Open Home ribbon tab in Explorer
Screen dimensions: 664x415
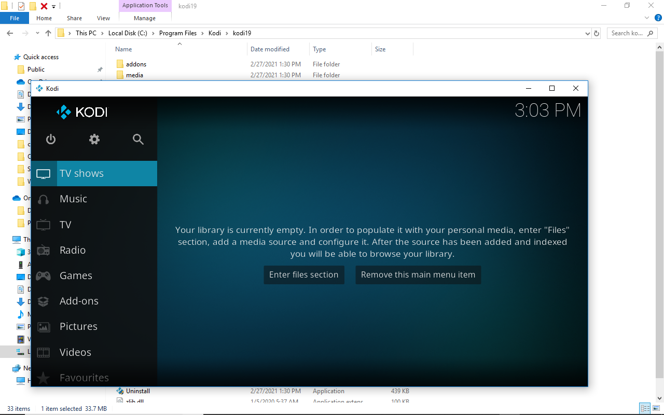tap(44, 18)
